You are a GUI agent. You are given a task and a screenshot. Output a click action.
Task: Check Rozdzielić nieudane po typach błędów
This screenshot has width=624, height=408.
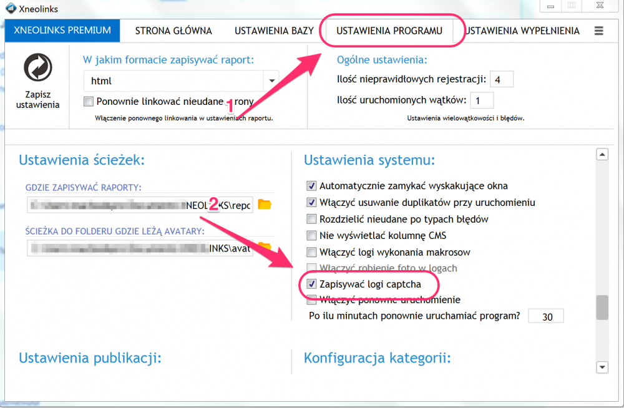click(x=311, y=219)
